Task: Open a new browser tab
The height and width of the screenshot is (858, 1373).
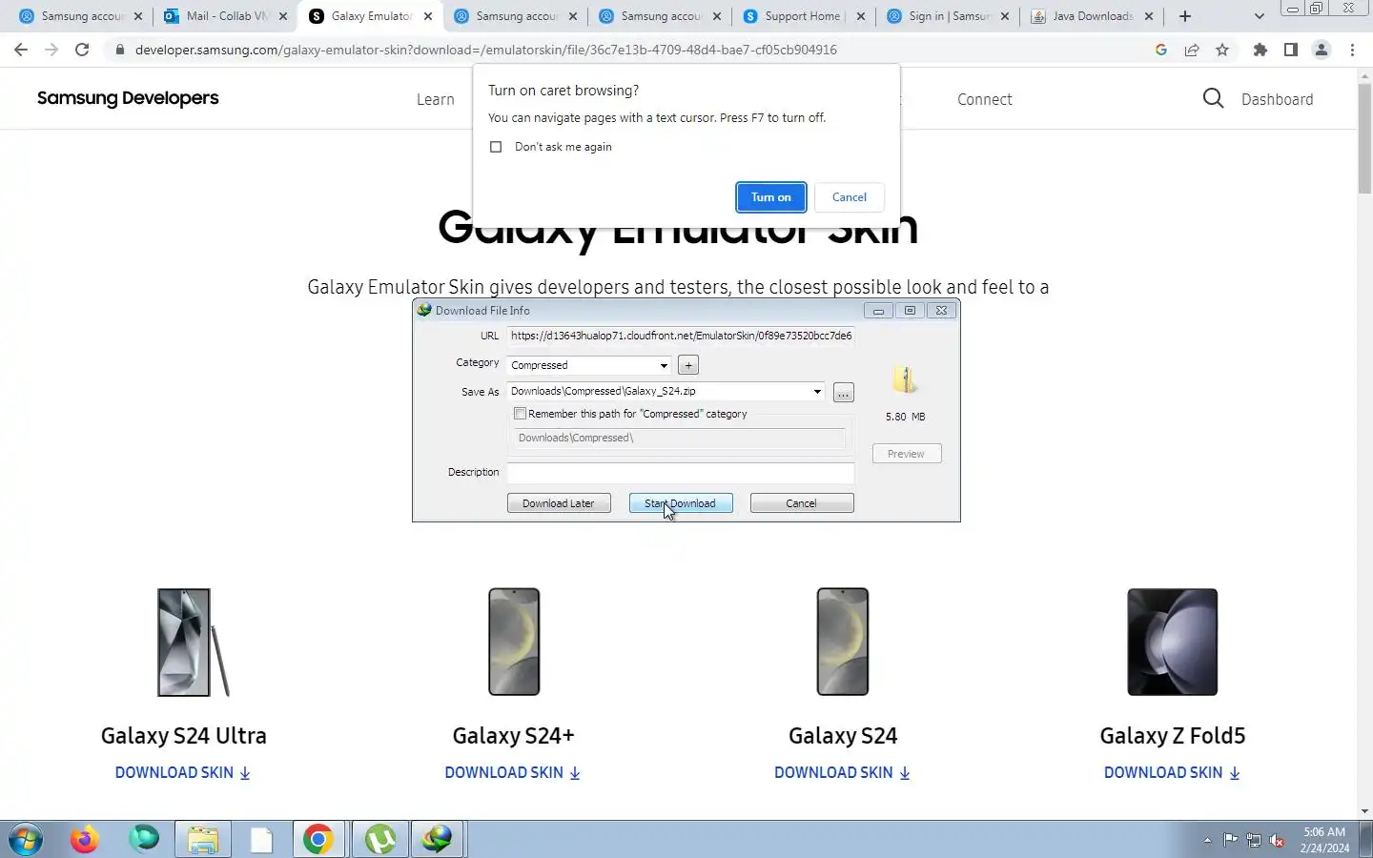Action: 1185,16
